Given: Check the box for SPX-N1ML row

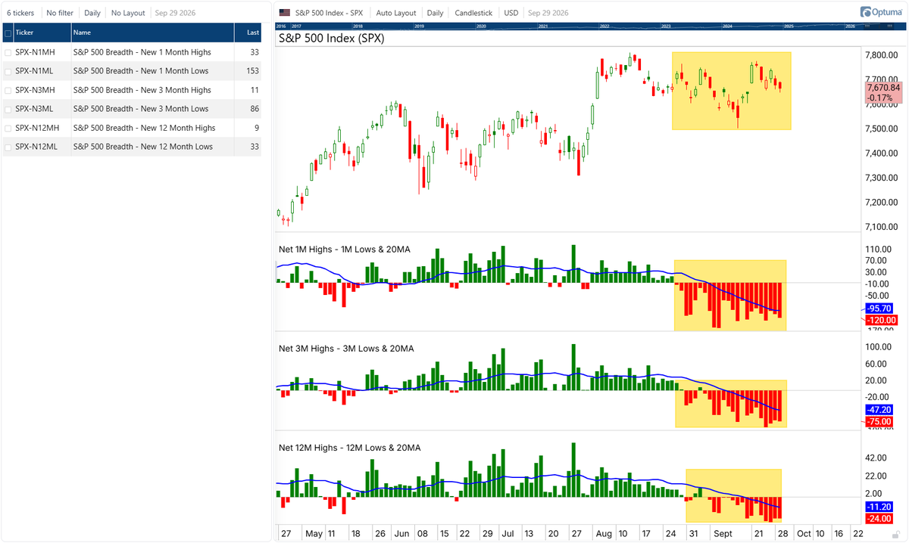Looking at the screenshot, I should click(8, 71).
